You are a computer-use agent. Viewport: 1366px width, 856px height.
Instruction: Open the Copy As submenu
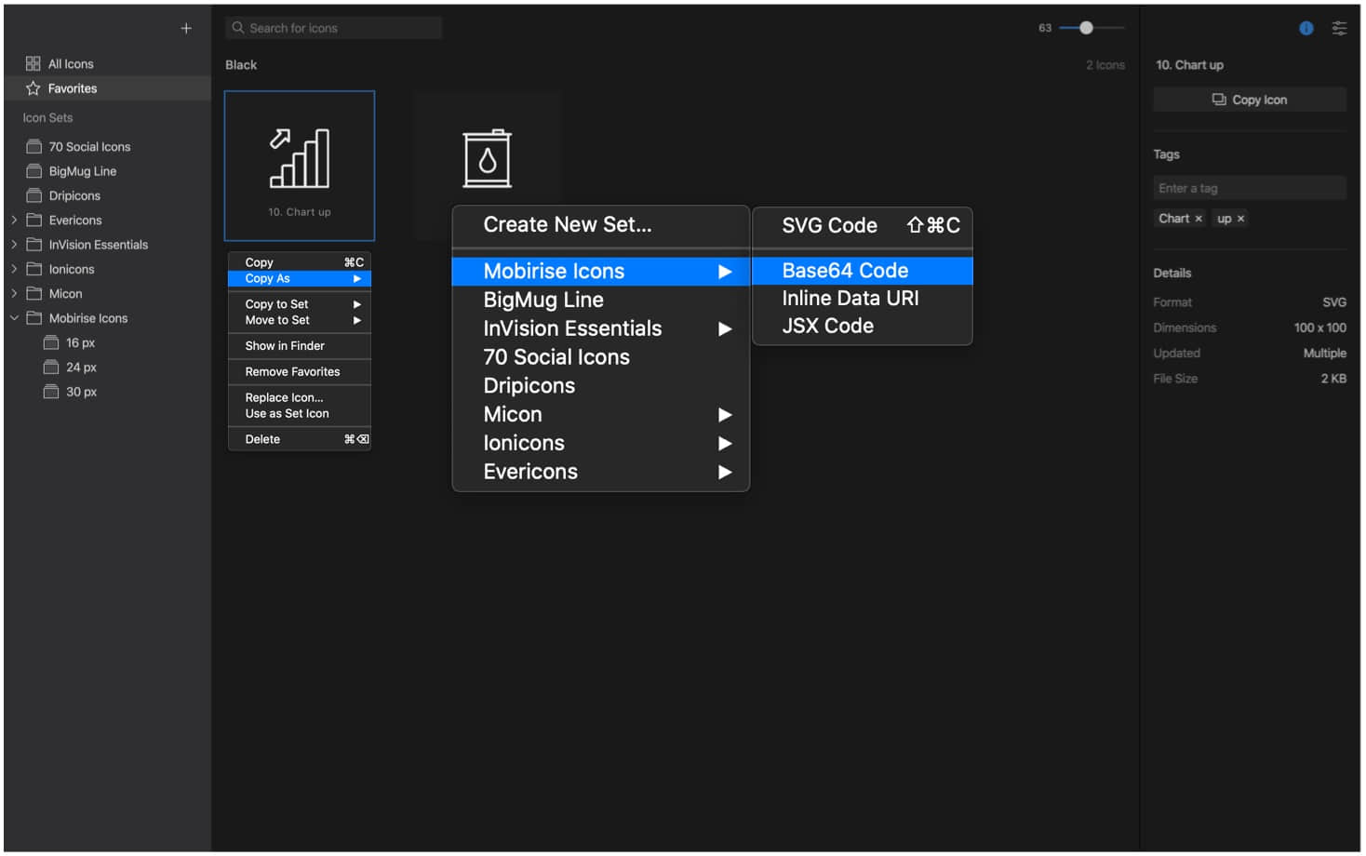coord(300,278)
